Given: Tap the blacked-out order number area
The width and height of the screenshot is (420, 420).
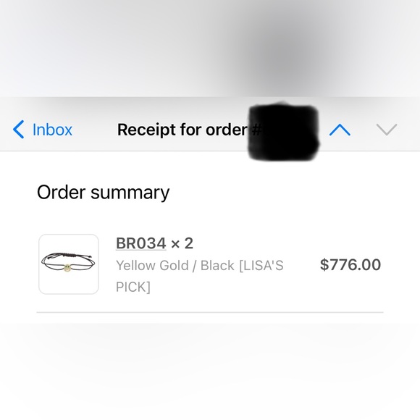Looking at the screenshot, I should [x=284, y=133].
